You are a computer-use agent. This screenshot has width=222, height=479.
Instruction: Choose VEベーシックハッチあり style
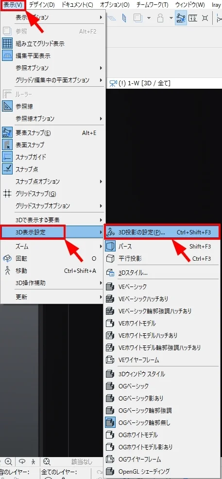tap(162, 299)
